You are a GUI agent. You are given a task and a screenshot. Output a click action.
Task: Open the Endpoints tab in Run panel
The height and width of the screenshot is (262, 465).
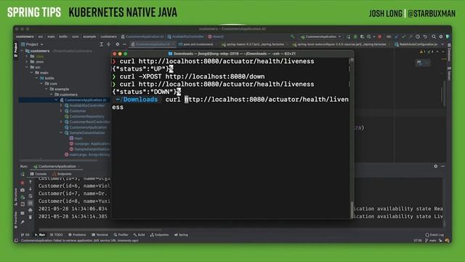[62, 174]
